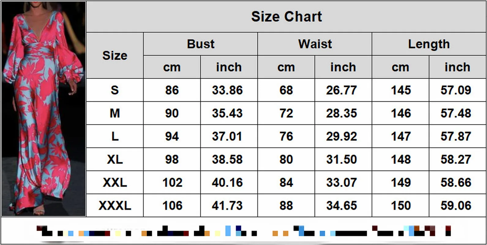Click the Size Chart title

[x=286, y=17]
